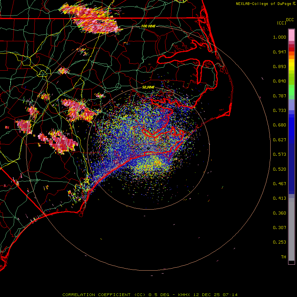
Task: Click the 0.573 color scale label
Action: pyautogui.click(x=280, y=154)
